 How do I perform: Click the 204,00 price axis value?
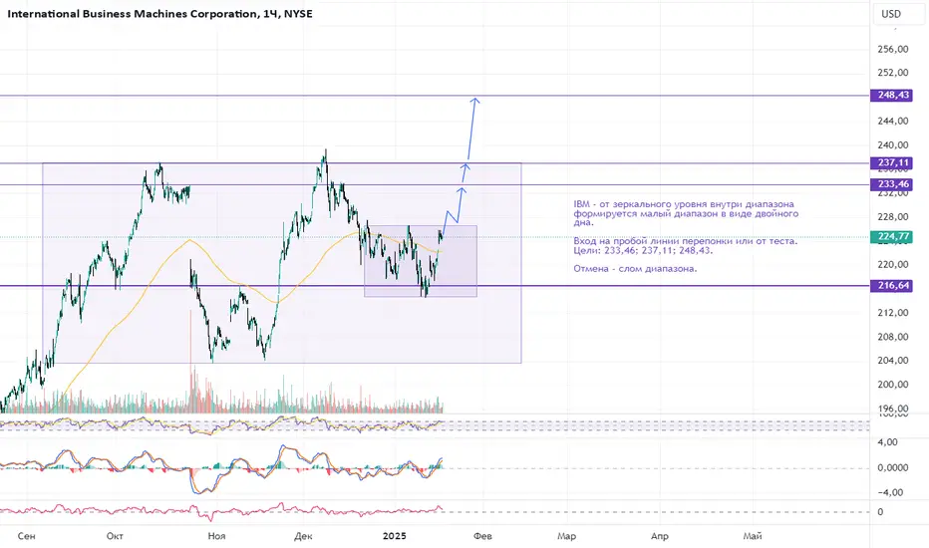click(893, 361)
